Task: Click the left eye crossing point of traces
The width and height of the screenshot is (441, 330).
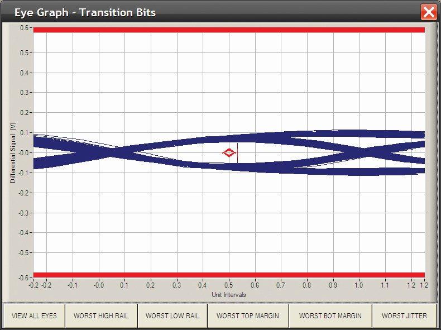Action: coord(113,151)
